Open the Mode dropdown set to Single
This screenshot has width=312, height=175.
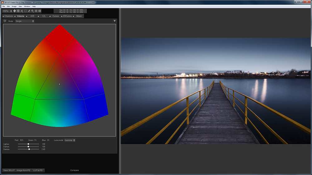pos(24,21)
